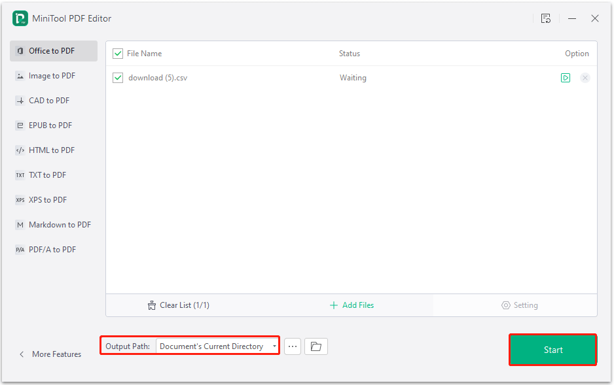Click the File Name column header

coord(144,54)
